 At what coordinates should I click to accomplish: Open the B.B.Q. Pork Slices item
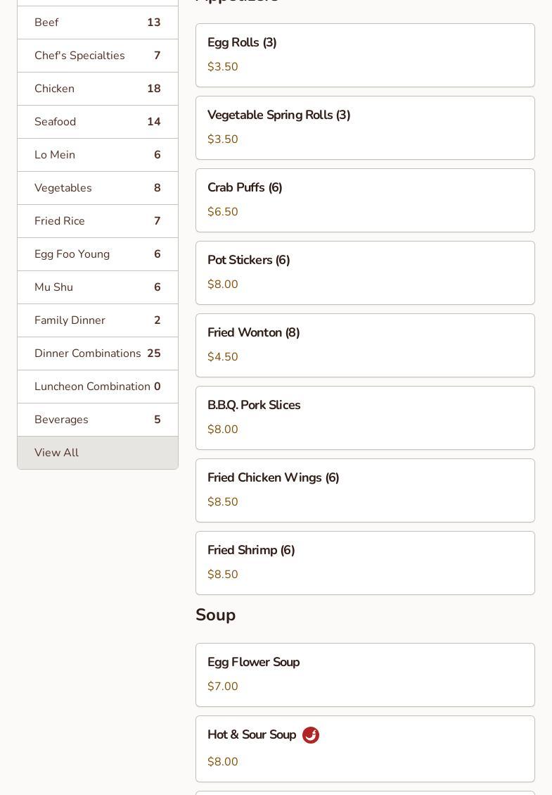click(x=365, y=418)
